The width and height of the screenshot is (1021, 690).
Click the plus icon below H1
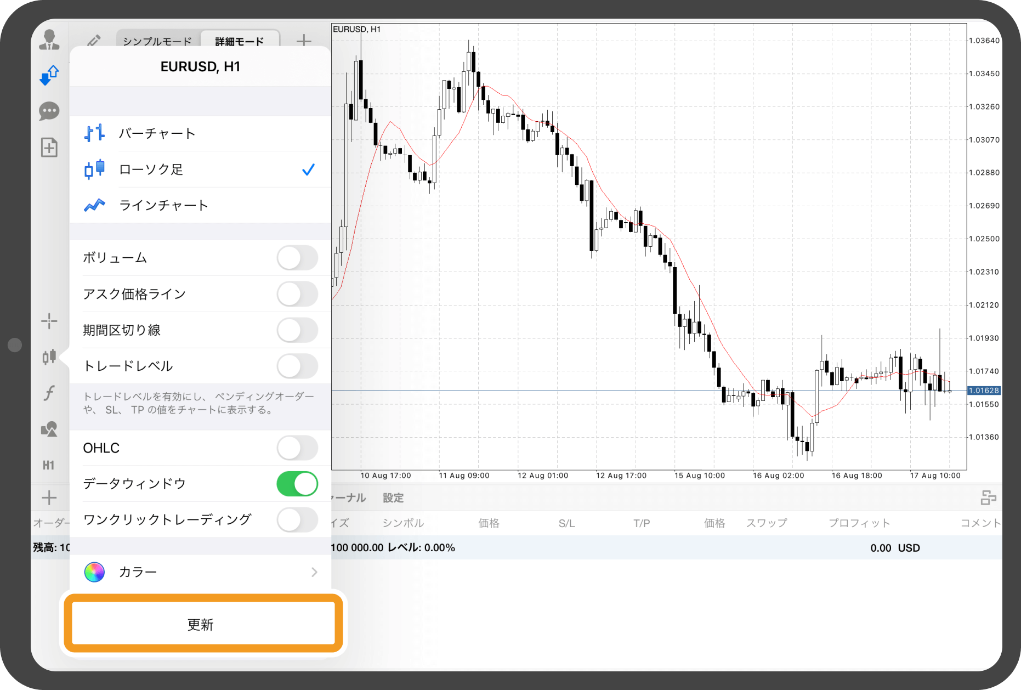point(49,497)
